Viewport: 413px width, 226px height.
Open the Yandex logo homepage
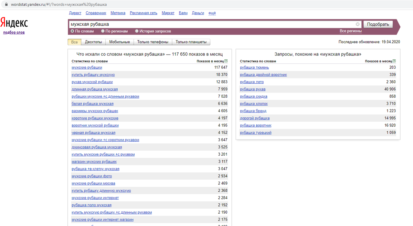(x=14, y=23)
